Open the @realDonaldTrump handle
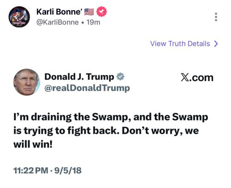Viewport: 231px width, 188px height. tap(87, 88)
